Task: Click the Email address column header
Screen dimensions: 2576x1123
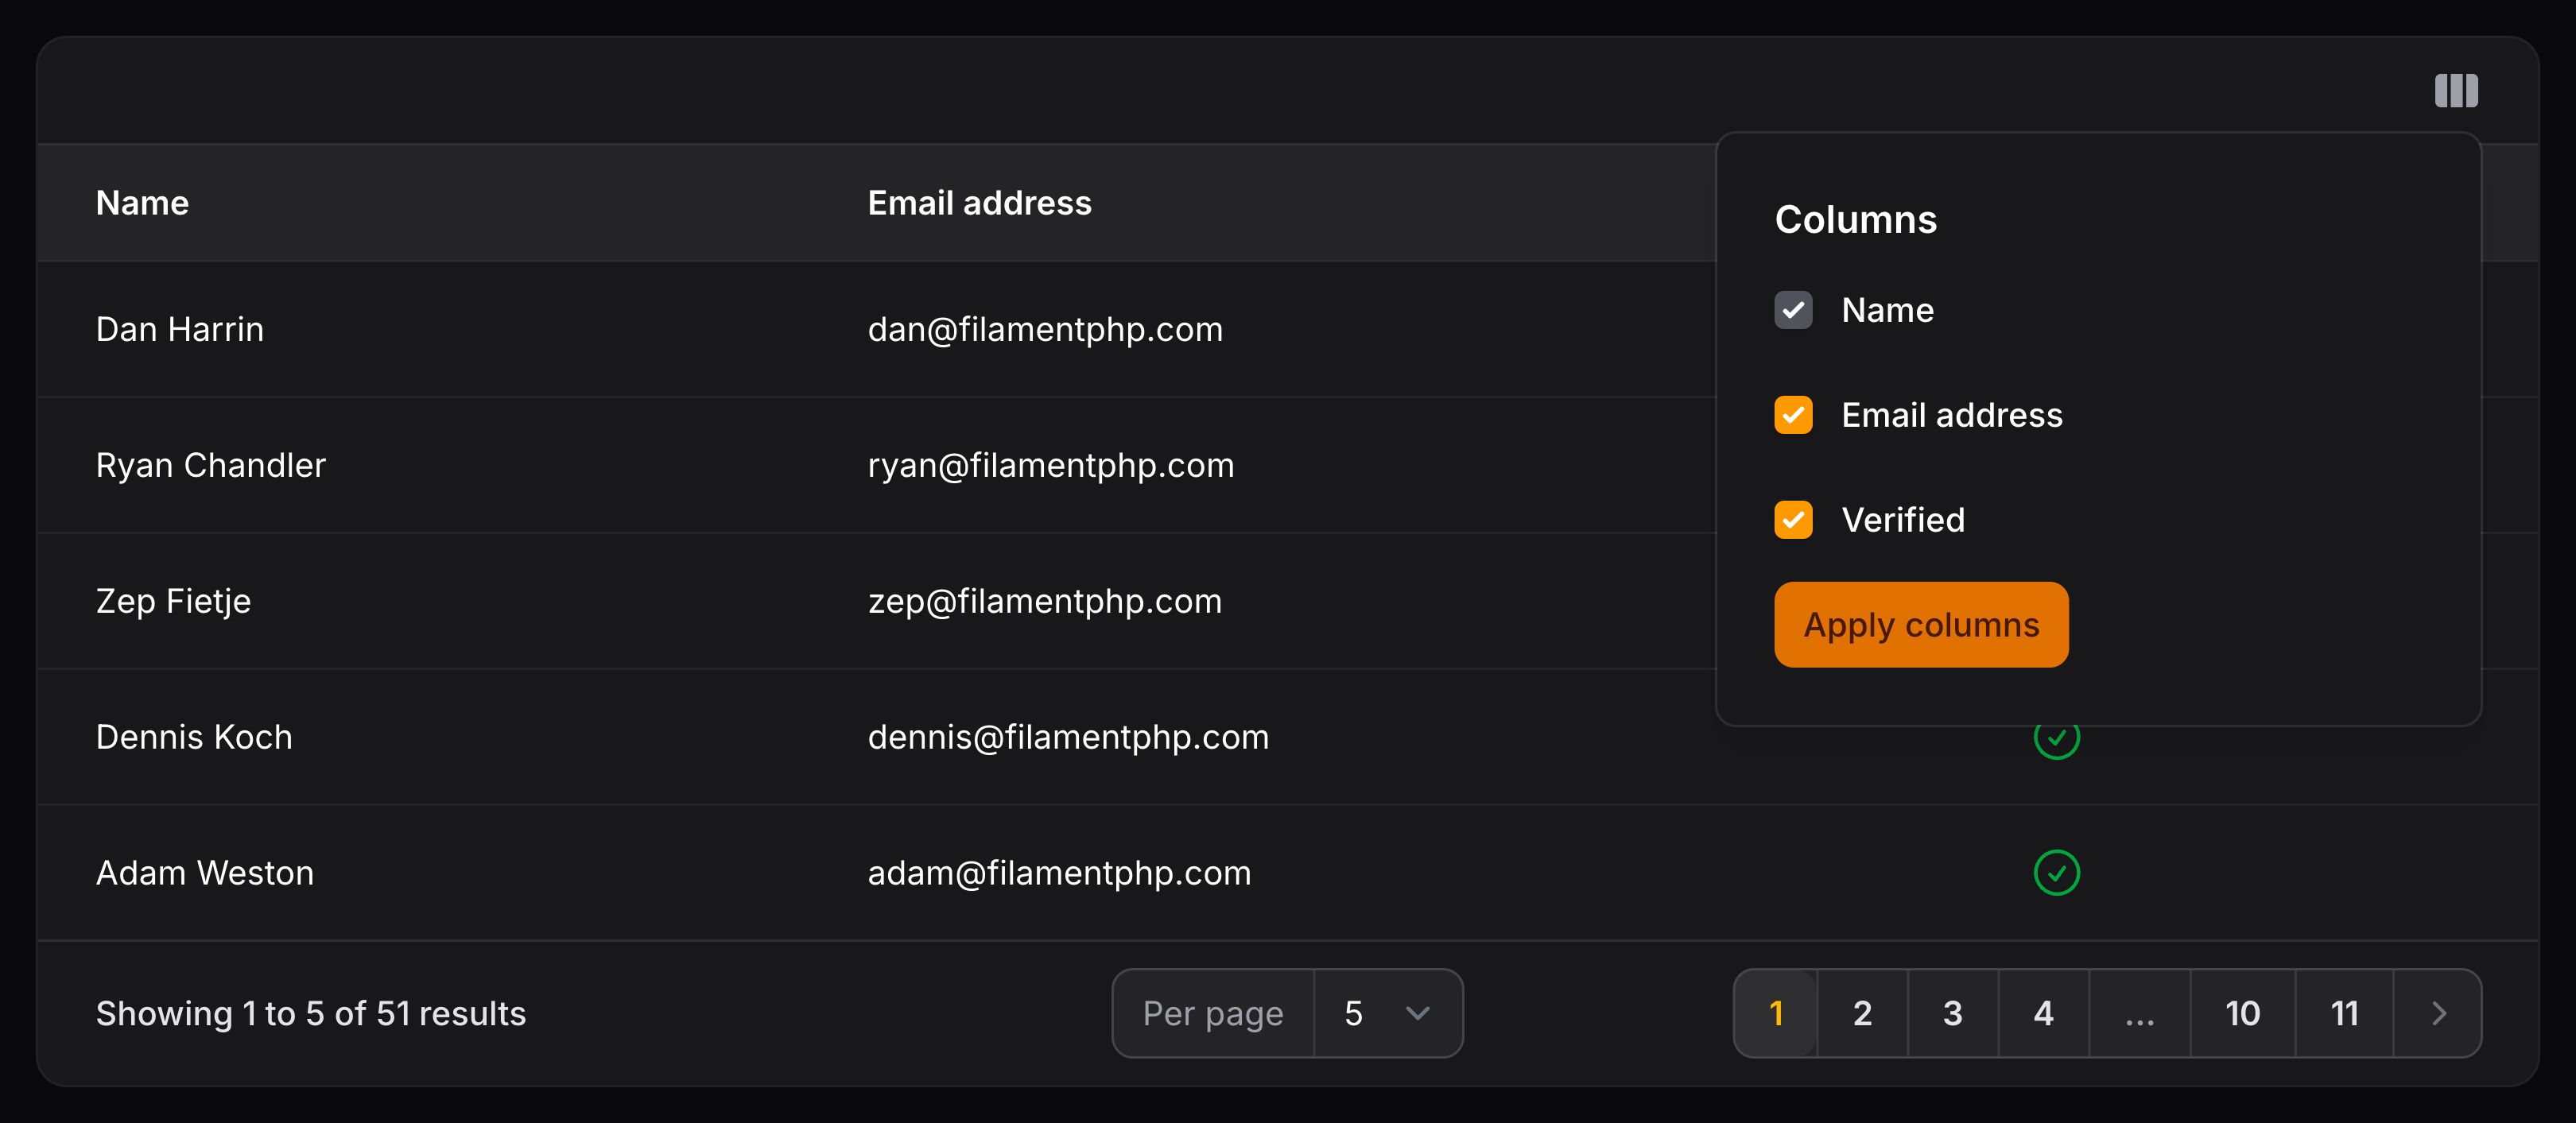Action: tap(979, 203)
